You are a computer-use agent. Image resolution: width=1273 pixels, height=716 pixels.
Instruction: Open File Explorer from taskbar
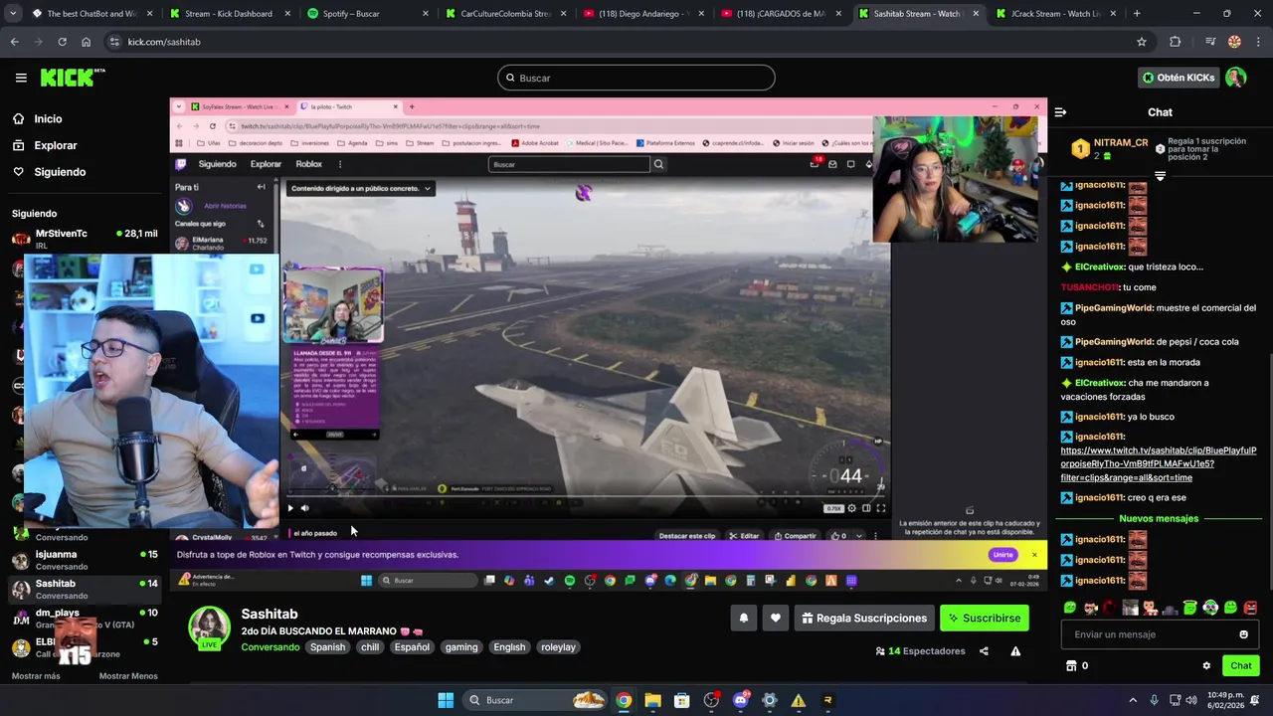[652, 700]
